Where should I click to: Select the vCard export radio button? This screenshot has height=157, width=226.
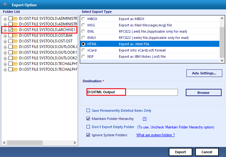[83, 50]
